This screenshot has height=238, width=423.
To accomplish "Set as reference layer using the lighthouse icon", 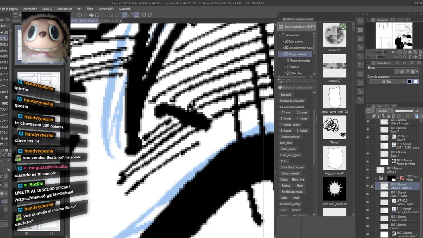I will (379, 116).
